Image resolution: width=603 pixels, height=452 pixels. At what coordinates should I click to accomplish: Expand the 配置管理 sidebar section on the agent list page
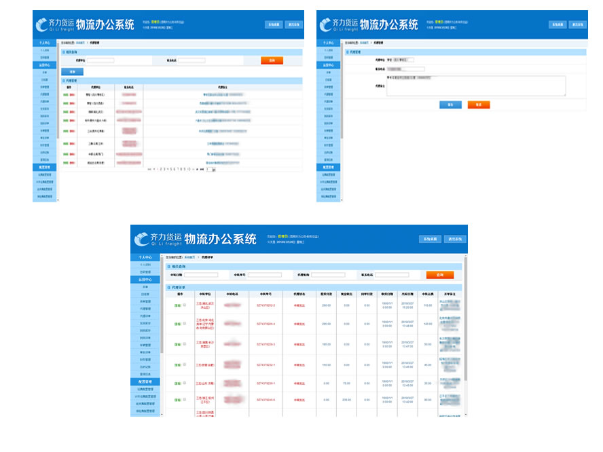(x=44, y=167)
